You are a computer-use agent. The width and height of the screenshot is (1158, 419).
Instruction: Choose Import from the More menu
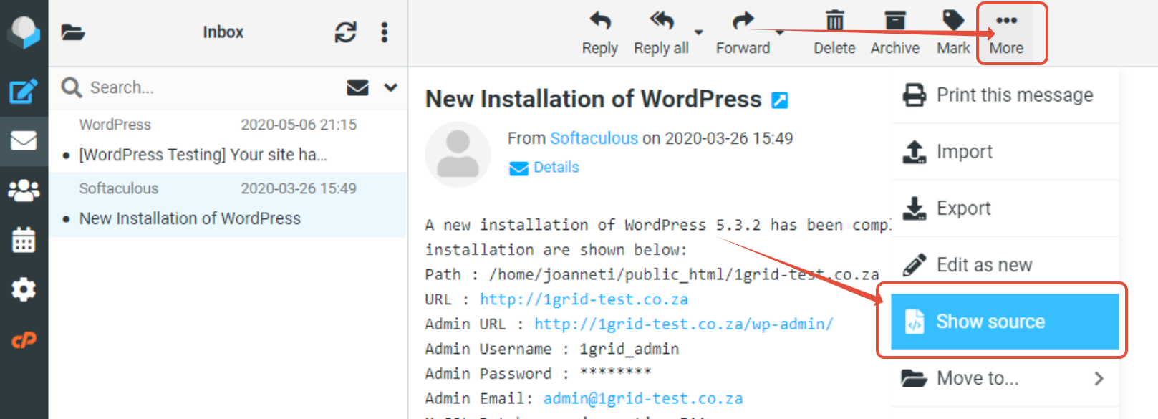tap(1005, 151)
